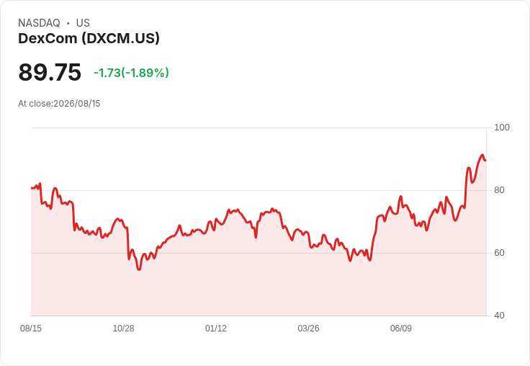Click the 100 price axis label
This screenshot has width=530, height=366.
click(502, 128)
